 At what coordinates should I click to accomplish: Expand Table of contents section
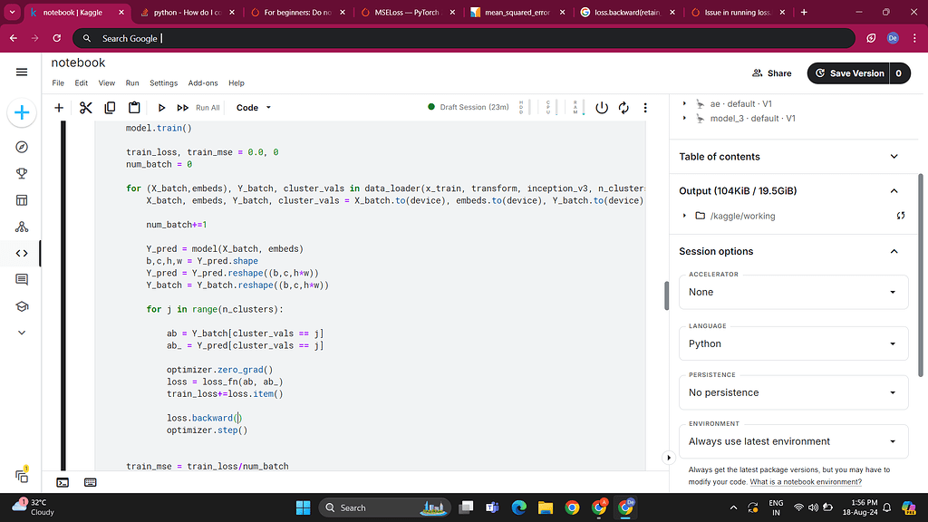(894, 157)
